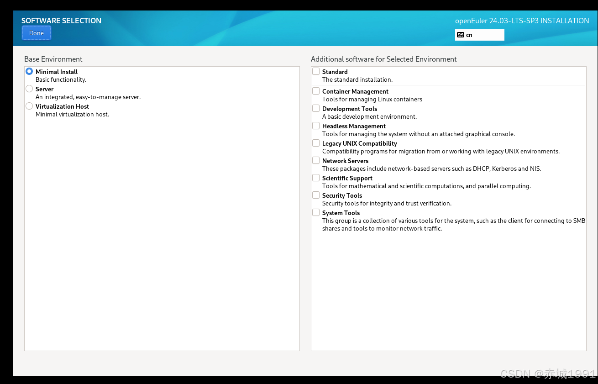Enable the Standard software checkbox
Image resolution: width=598 pixels, height=384 pixels.
(x=315, y=71)
